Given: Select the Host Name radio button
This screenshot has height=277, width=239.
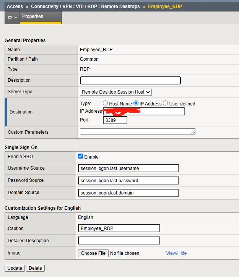Looking at the screenshot, I should [106, 104].
